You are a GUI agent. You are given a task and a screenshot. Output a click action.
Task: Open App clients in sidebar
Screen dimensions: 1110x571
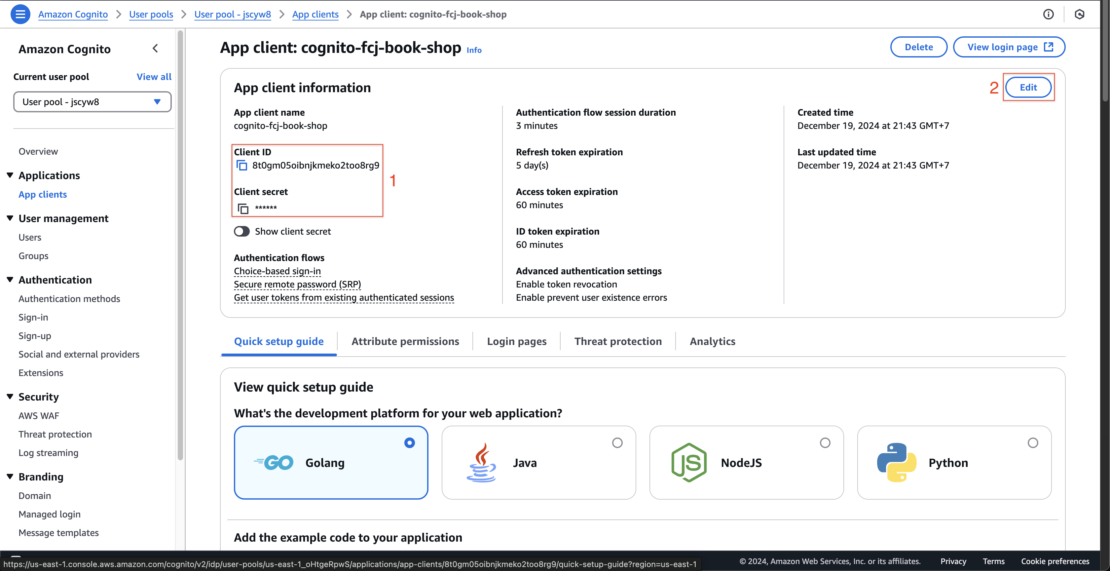43,195
